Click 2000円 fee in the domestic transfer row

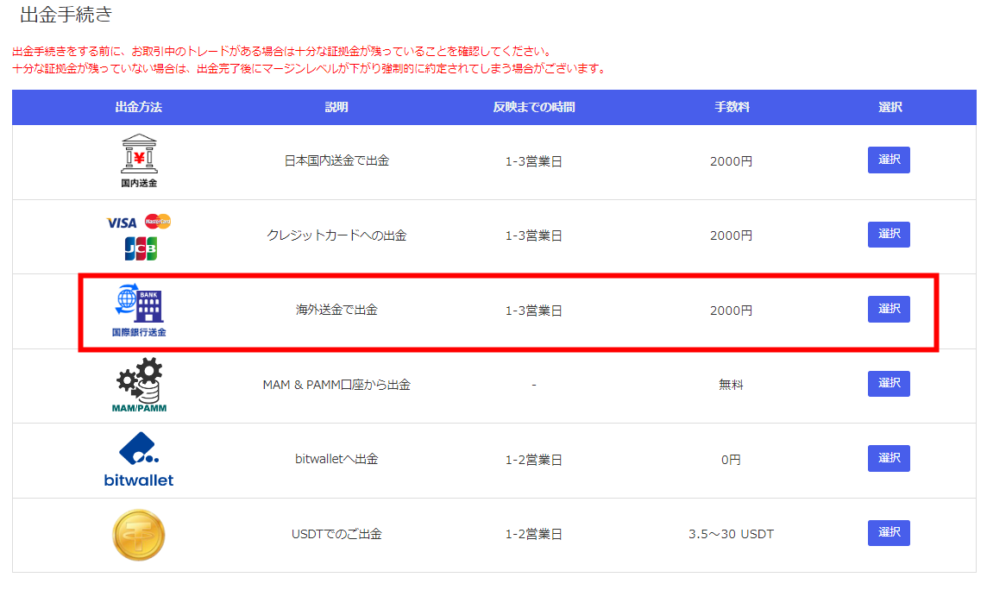point(732,161)
